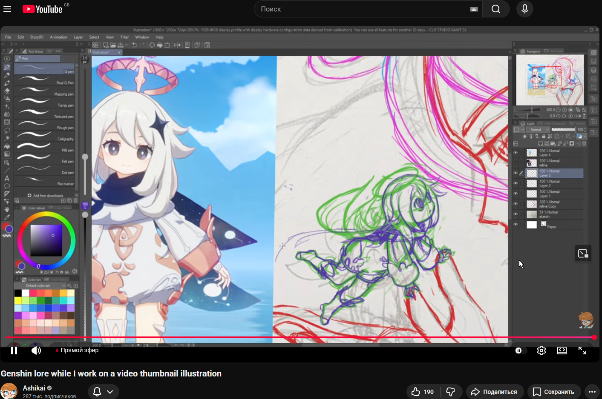This screenshot has width=602, height=399.
Task: Select the Text tool (A icon)
Action: pyautogui.click(x=7, y=178)
